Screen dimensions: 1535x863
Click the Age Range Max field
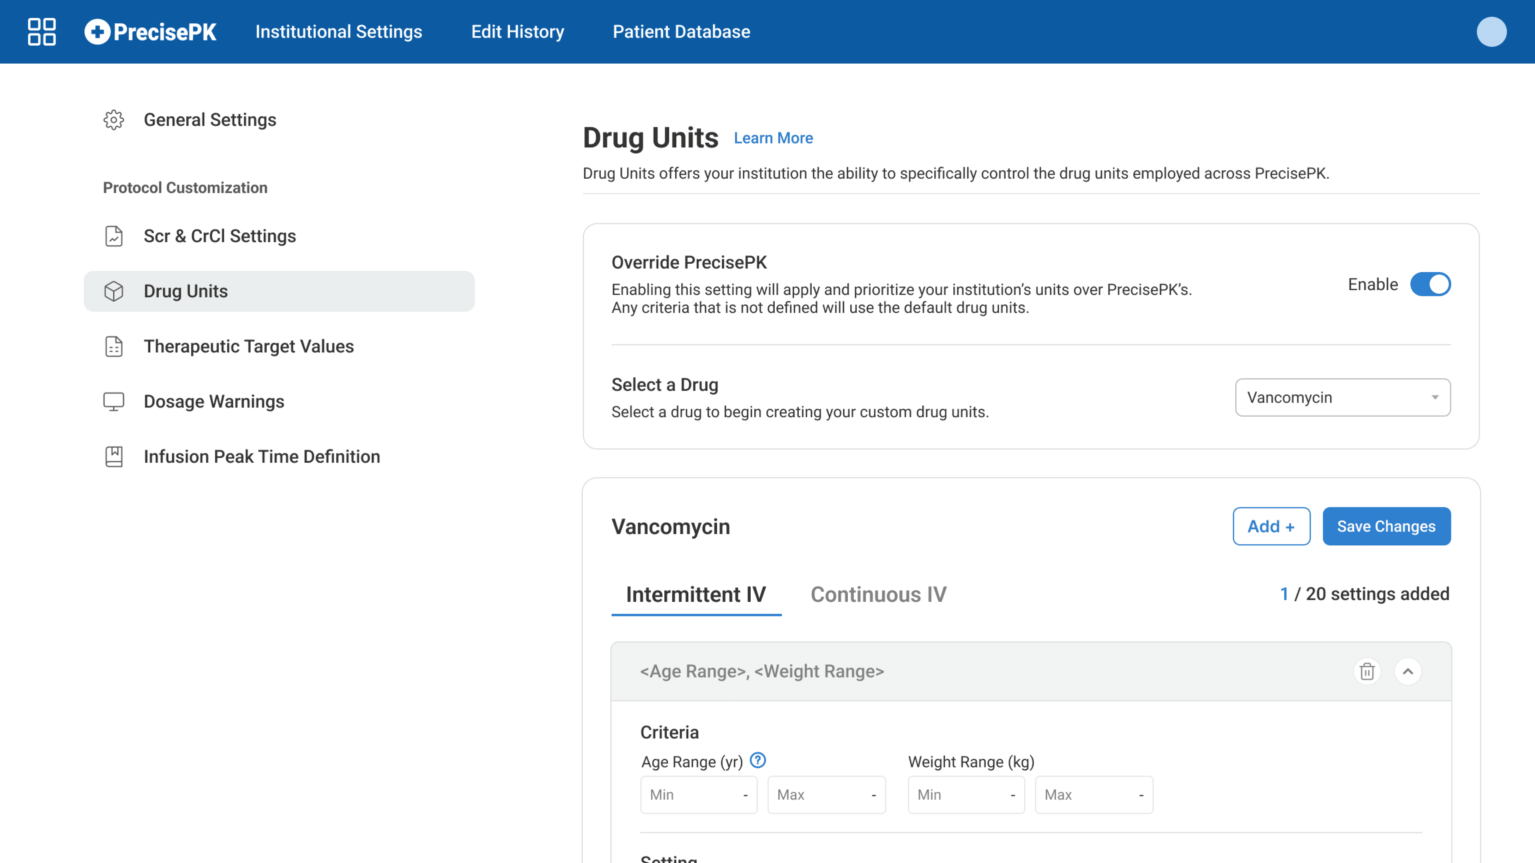tap(826, 795)
